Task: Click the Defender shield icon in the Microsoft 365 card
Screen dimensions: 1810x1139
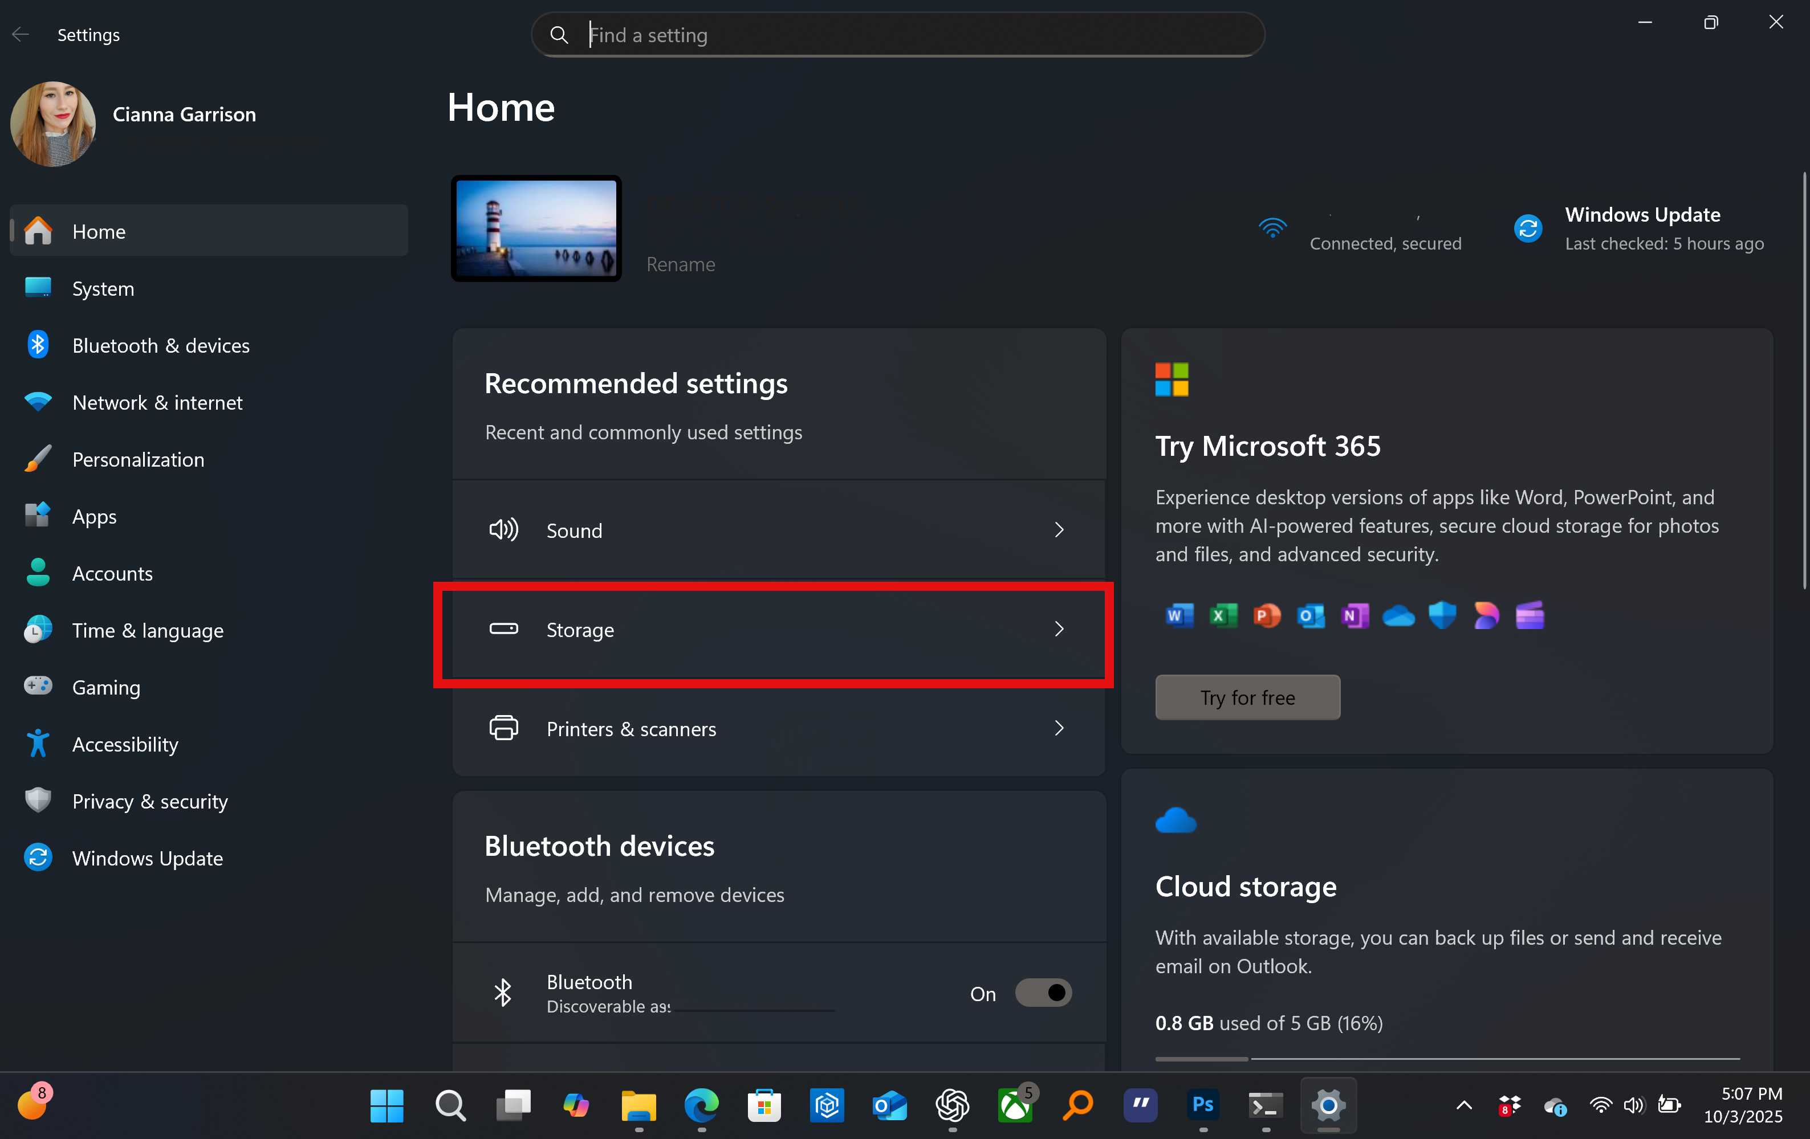Action: click(1442, 615)
